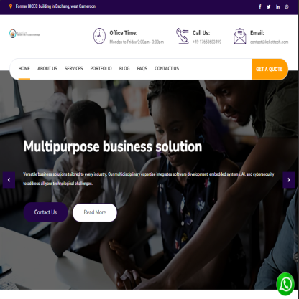The height and width of the screenshot is (299, 299).
Task: Open the LinkedIn social icon
Action: coord(277,7)
